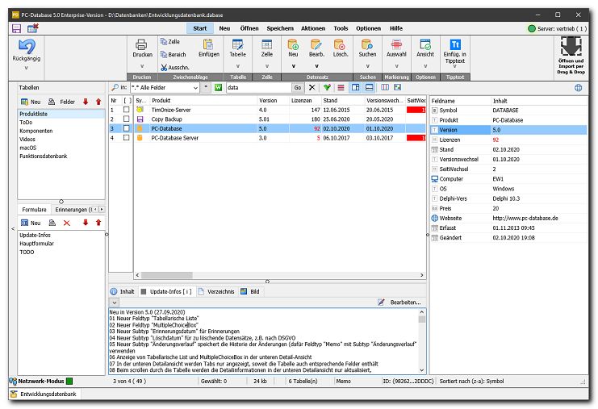The height and width of the screenshot is (409, 598).
Task: Toggle the select-all [ ] column header
Action: click(x=127, y=100)
